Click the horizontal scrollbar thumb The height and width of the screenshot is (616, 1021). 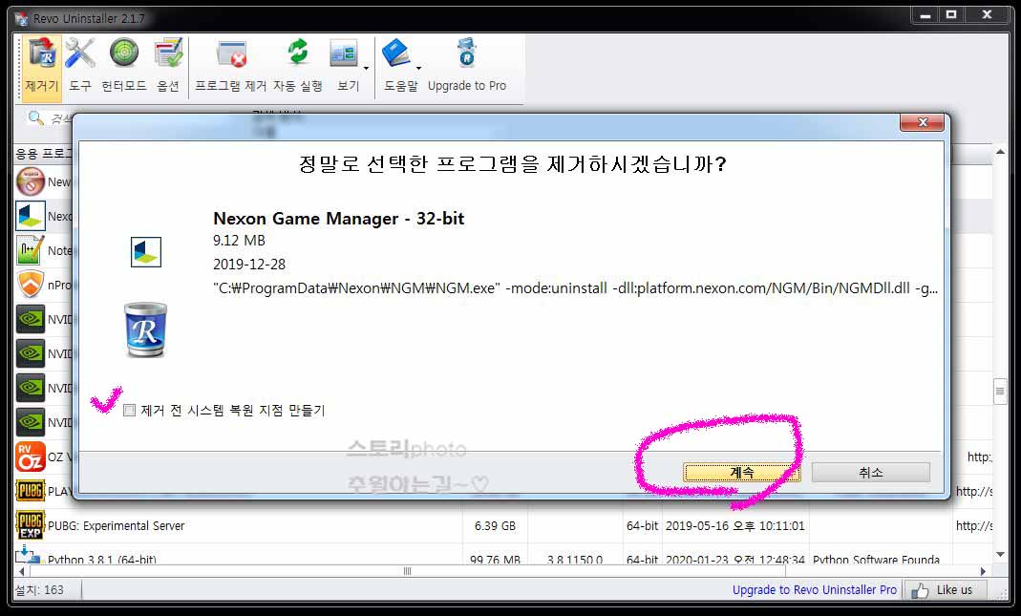[x=408, y=572]
